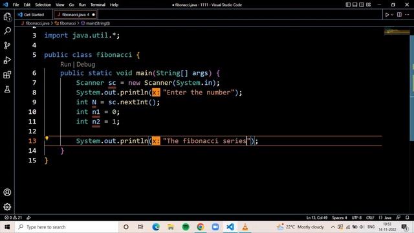The height and width of the screenshot is (233, 414).
Task: Open the Testing flask view
Action: pos(7,89)
